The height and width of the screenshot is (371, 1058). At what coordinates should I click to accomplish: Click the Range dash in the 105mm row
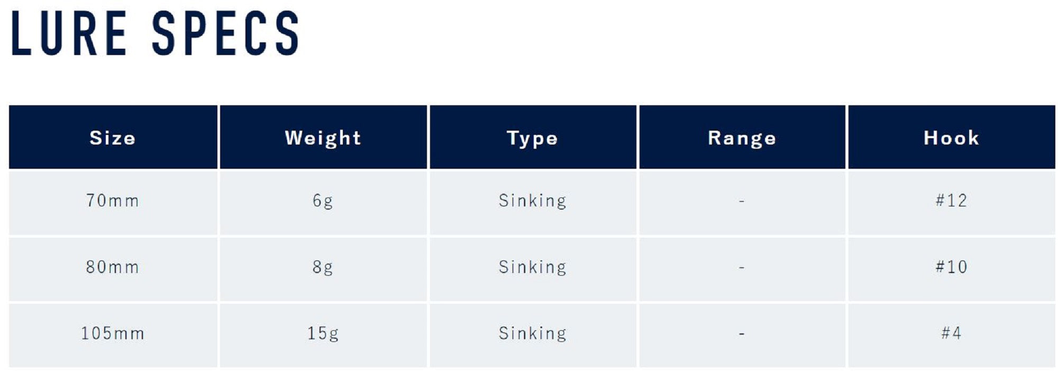pos(742,334)
